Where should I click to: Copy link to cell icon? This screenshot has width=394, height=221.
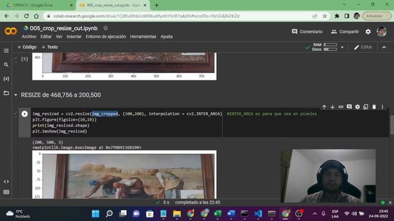[340, 107]
